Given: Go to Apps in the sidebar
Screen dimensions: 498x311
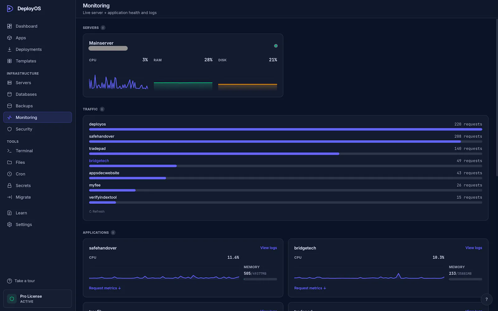Looking at the screenshot, I should click(x=37, y=38).
